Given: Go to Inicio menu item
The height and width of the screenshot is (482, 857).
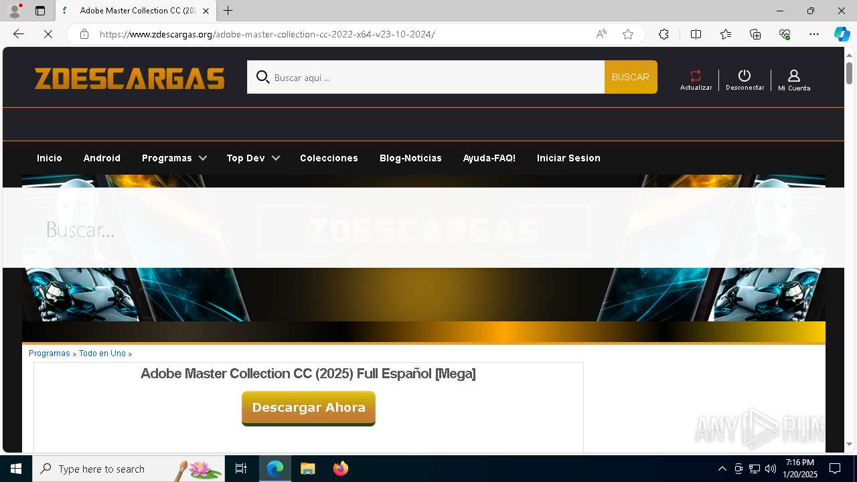Looking at the screenshot, I should (50, 158).
